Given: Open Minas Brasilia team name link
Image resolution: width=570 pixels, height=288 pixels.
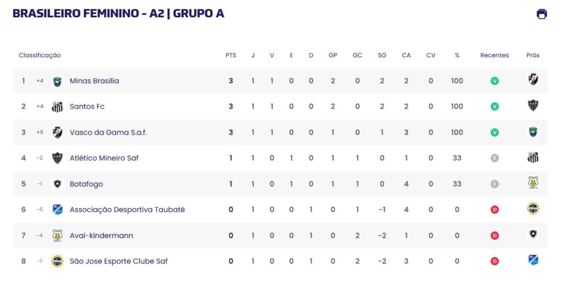Looking at the screenshot, I should coord(94,81).
